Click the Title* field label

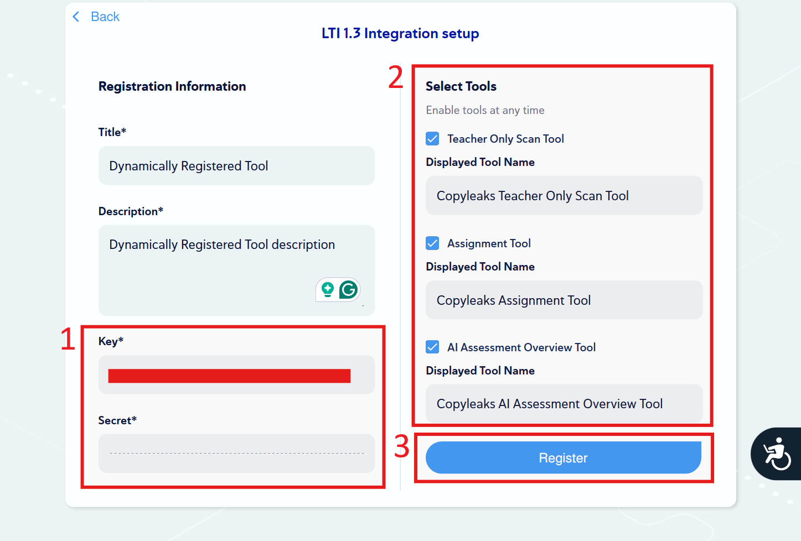[112, 132]
